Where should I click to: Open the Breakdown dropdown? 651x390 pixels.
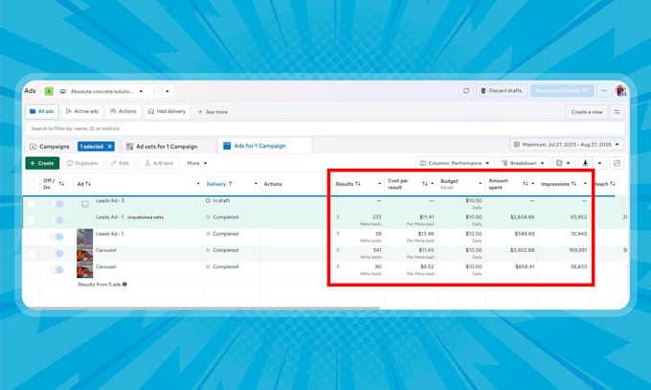[x=523, y=163]
